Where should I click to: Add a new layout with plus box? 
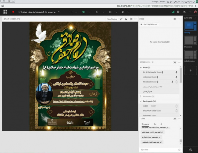[190, 71]
